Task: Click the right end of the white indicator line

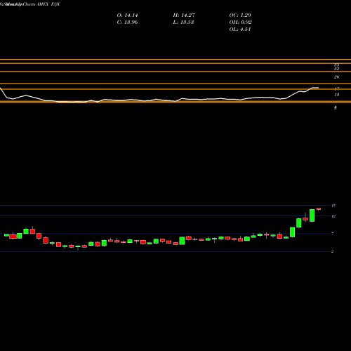Action: [x=318, y=88]
